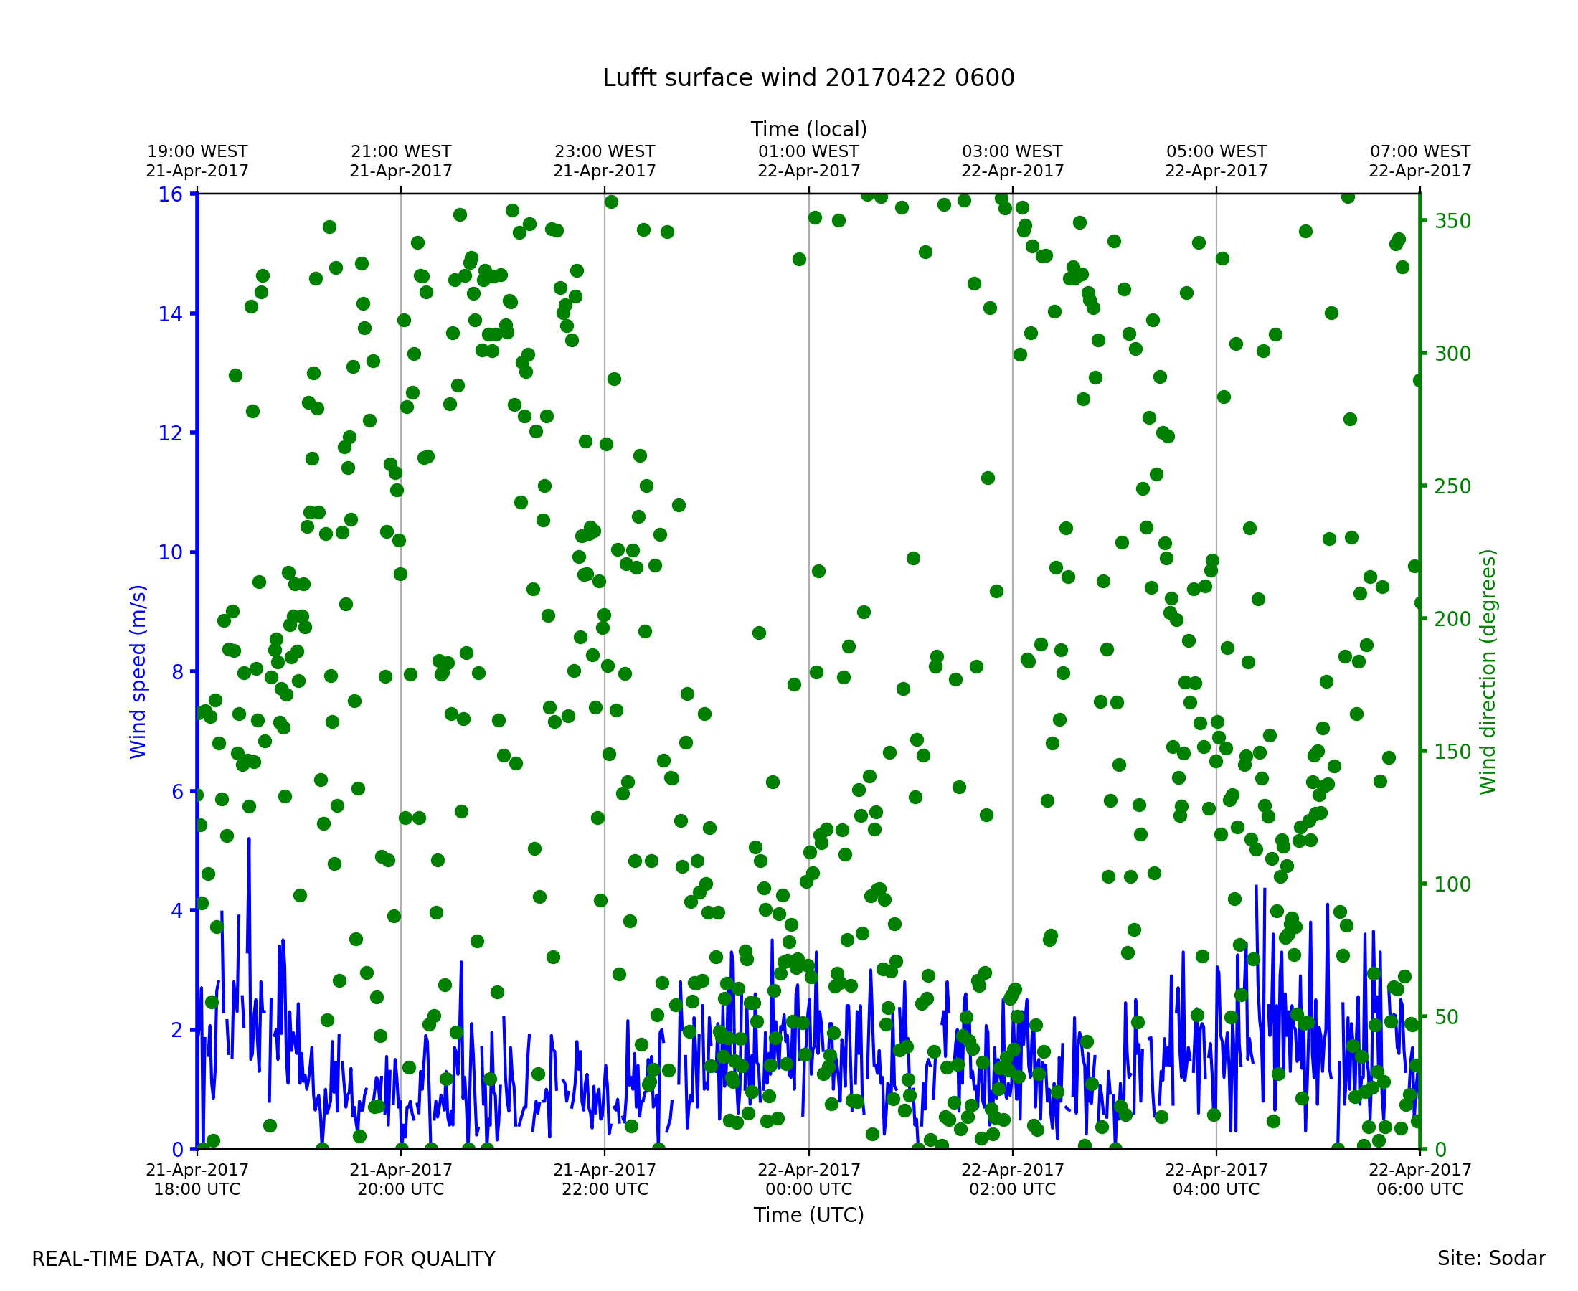Image resolution: width=1578 pixels, height=1291 pixels.
Task: Click the '23:00 WEST' top tick label
Action: click(605, 152)
